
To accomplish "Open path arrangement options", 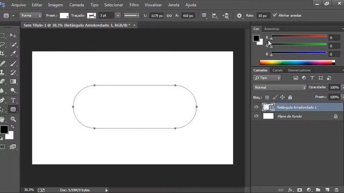I will point(226,16).
